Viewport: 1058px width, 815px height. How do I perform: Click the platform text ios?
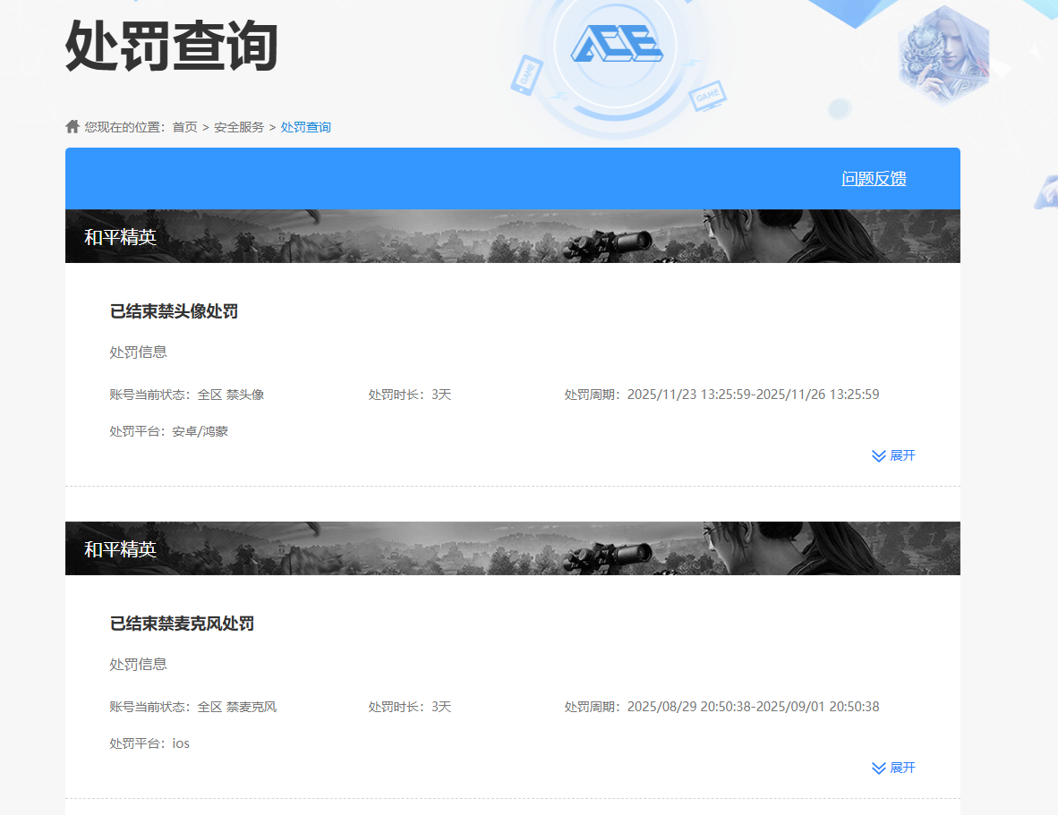point(181,743)
